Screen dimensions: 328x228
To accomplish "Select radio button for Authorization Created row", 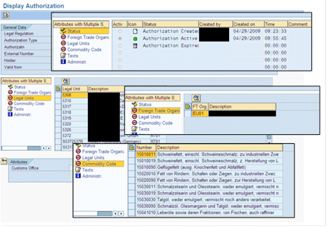I will tap(120, 32).
